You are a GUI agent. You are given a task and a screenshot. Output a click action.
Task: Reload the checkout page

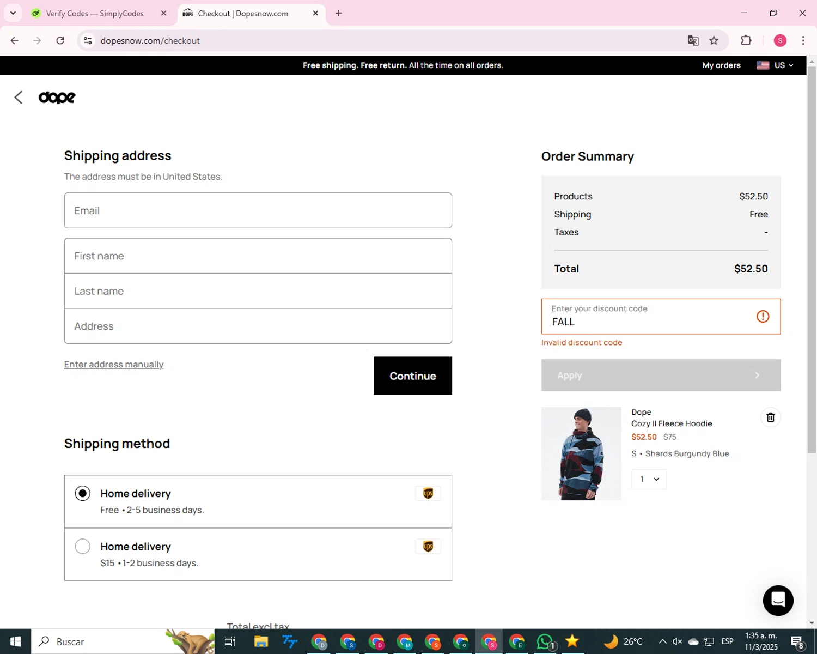[60, 40]
